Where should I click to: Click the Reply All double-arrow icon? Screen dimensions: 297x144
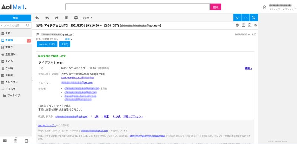pos(47,17)
